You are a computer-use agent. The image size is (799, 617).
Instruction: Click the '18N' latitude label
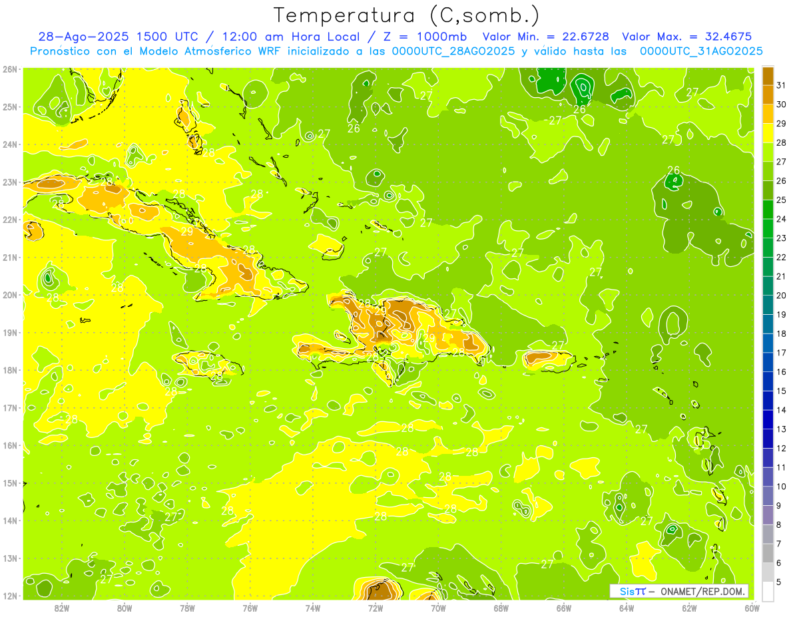click(x=9, y=370)
